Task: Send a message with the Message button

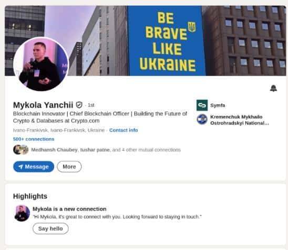Action: (x=34, y=166)
